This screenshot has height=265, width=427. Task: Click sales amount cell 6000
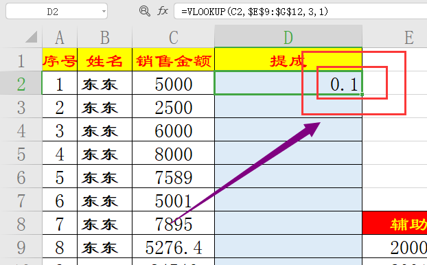coord(174,130)
